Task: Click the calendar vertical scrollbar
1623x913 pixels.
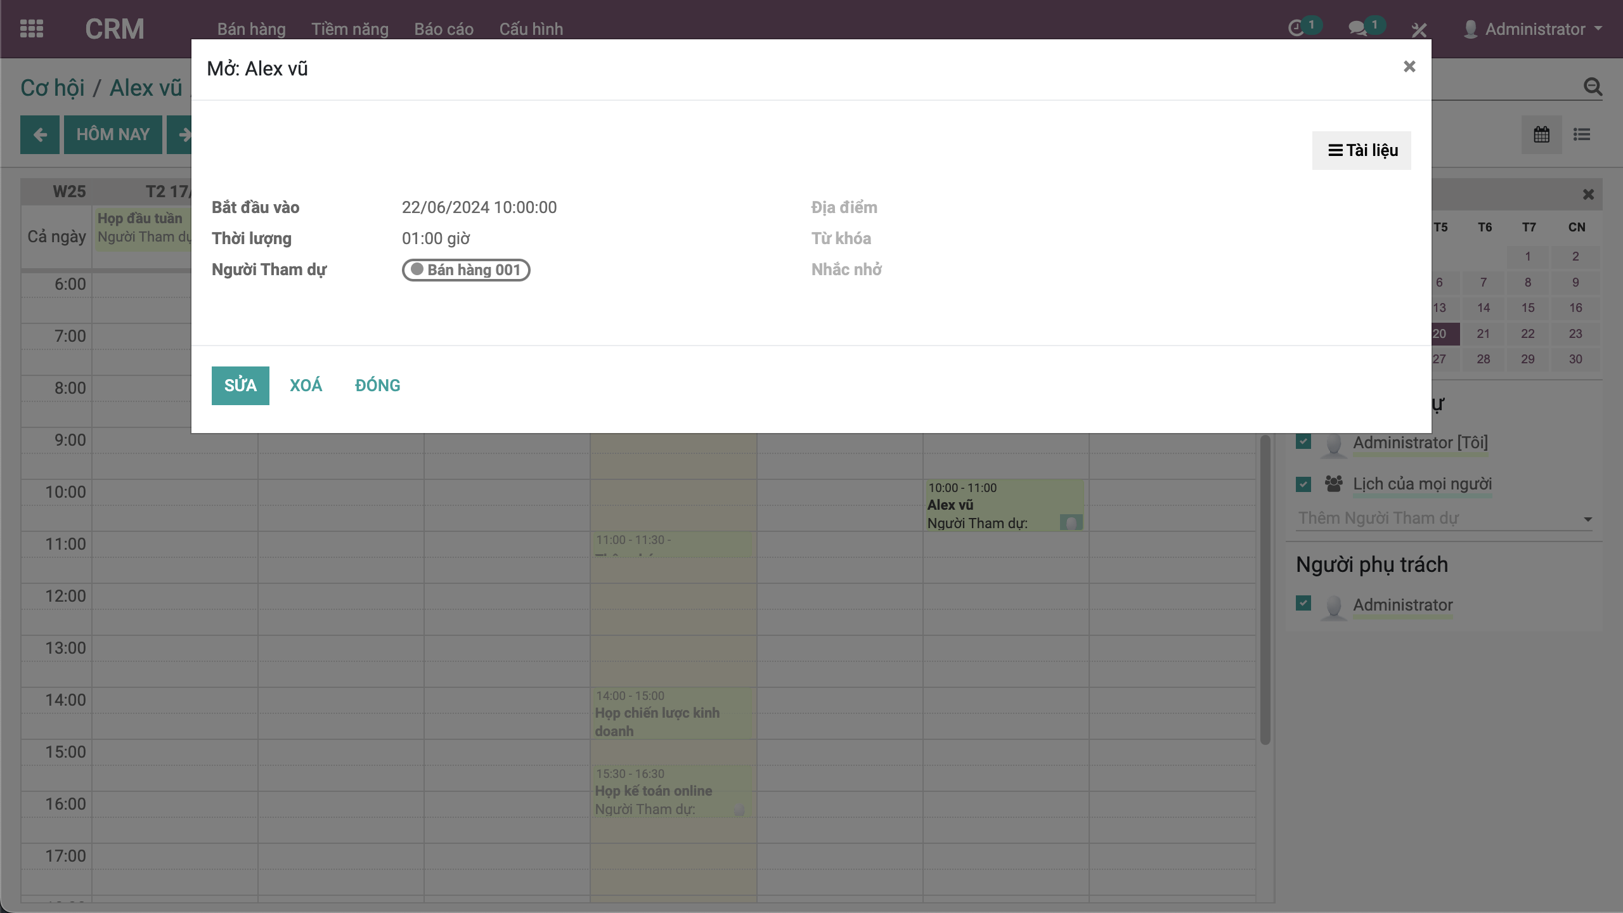Action: point(1265,590)
